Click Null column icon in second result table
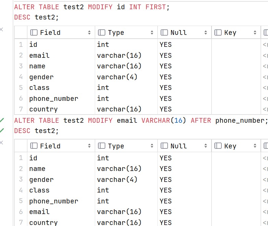268x226 pixels. [x=164, y=146]
